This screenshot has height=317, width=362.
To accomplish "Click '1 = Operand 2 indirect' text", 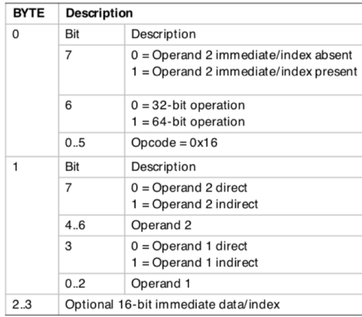I will click(x=195, y=204).
